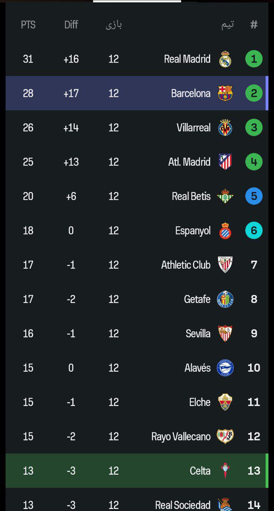
Task: Select the Getafe blue crest icon
Action: coord(225,299)
